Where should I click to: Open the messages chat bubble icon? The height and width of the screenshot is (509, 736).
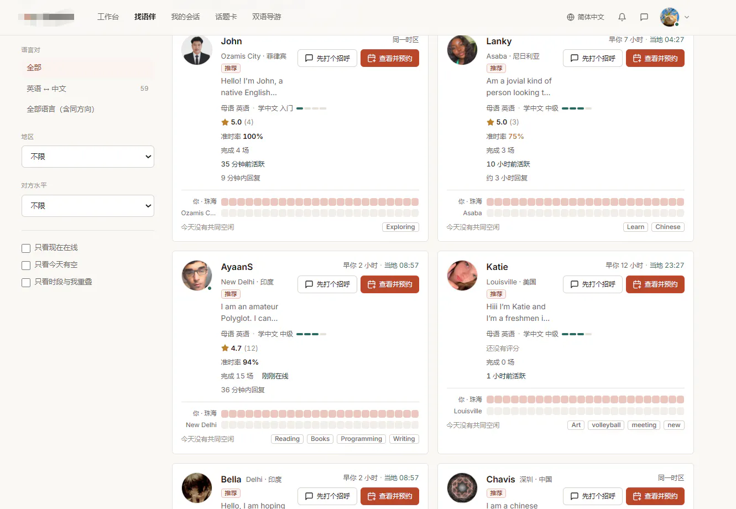click(x=644, y=17)
